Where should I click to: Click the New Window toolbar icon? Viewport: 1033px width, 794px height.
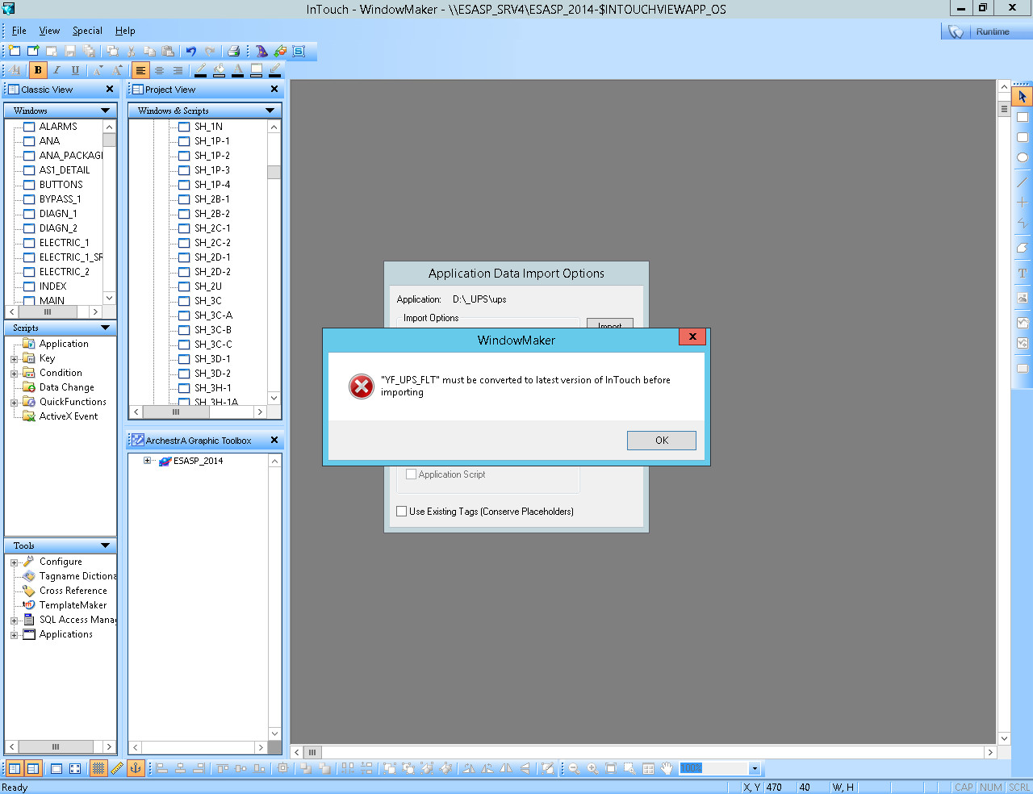(x=15, y=51)
